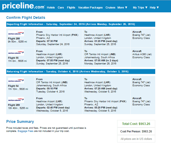Click British Airways logo for Flight 289
This screenshot has height=145, width=171.
click(16, 100)
